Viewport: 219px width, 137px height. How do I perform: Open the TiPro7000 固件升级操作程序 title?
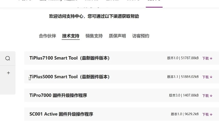58,95
